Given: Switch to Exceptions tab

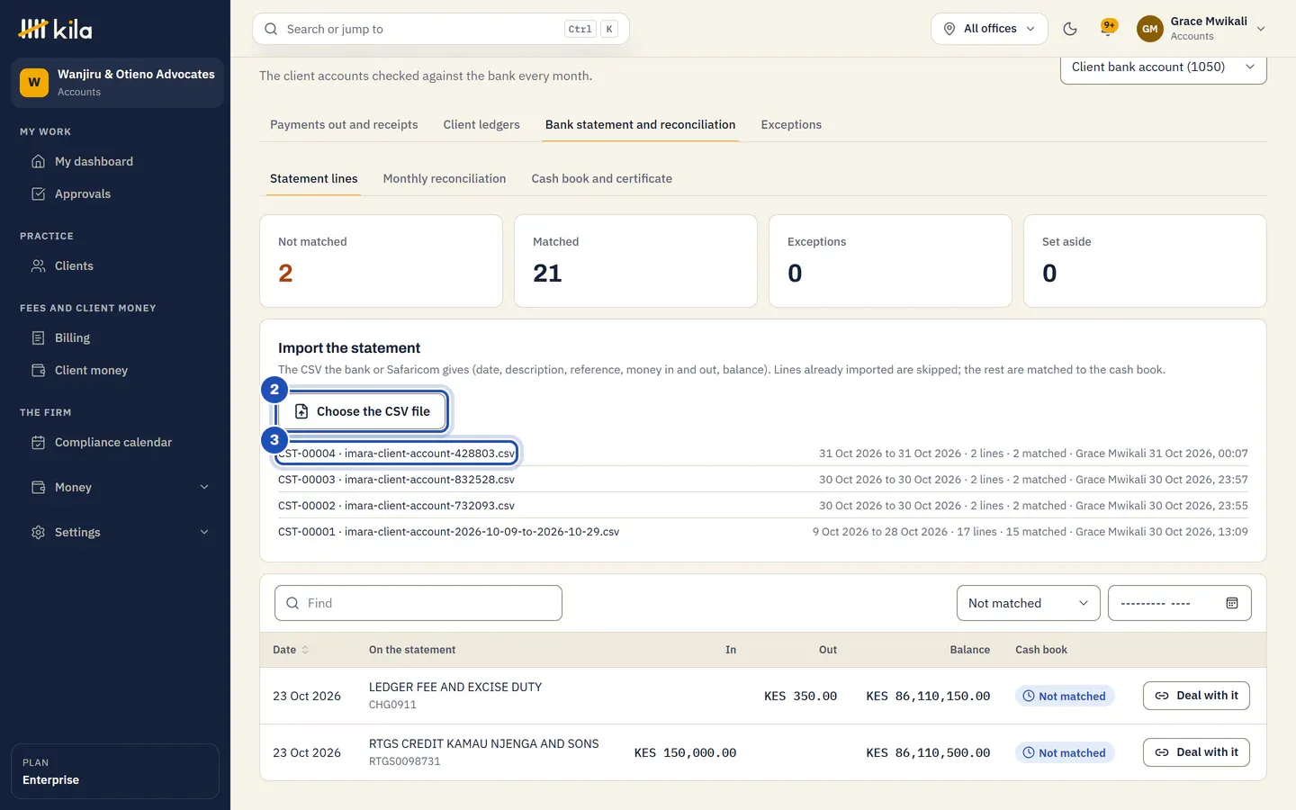Looking at the screenshot, I should [x=791, y=125].
